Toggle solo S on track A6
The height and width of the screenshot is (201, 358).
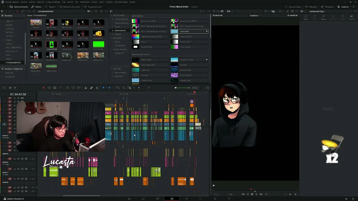tap(22, 159)
